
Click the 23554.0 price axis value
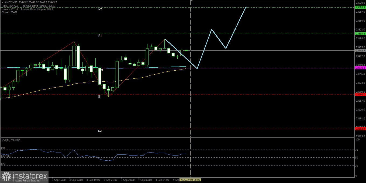tap(360, 21)
